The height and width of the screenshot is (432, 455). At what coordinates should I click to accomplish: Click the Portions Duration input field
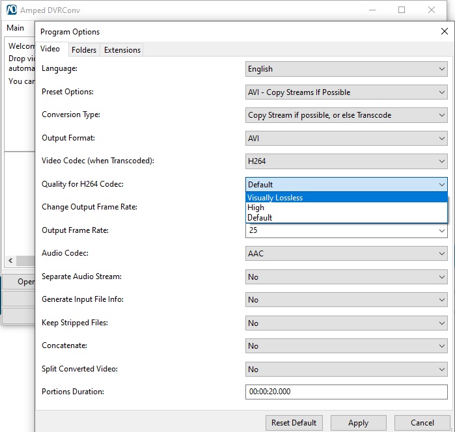click(x=346, y=392)
